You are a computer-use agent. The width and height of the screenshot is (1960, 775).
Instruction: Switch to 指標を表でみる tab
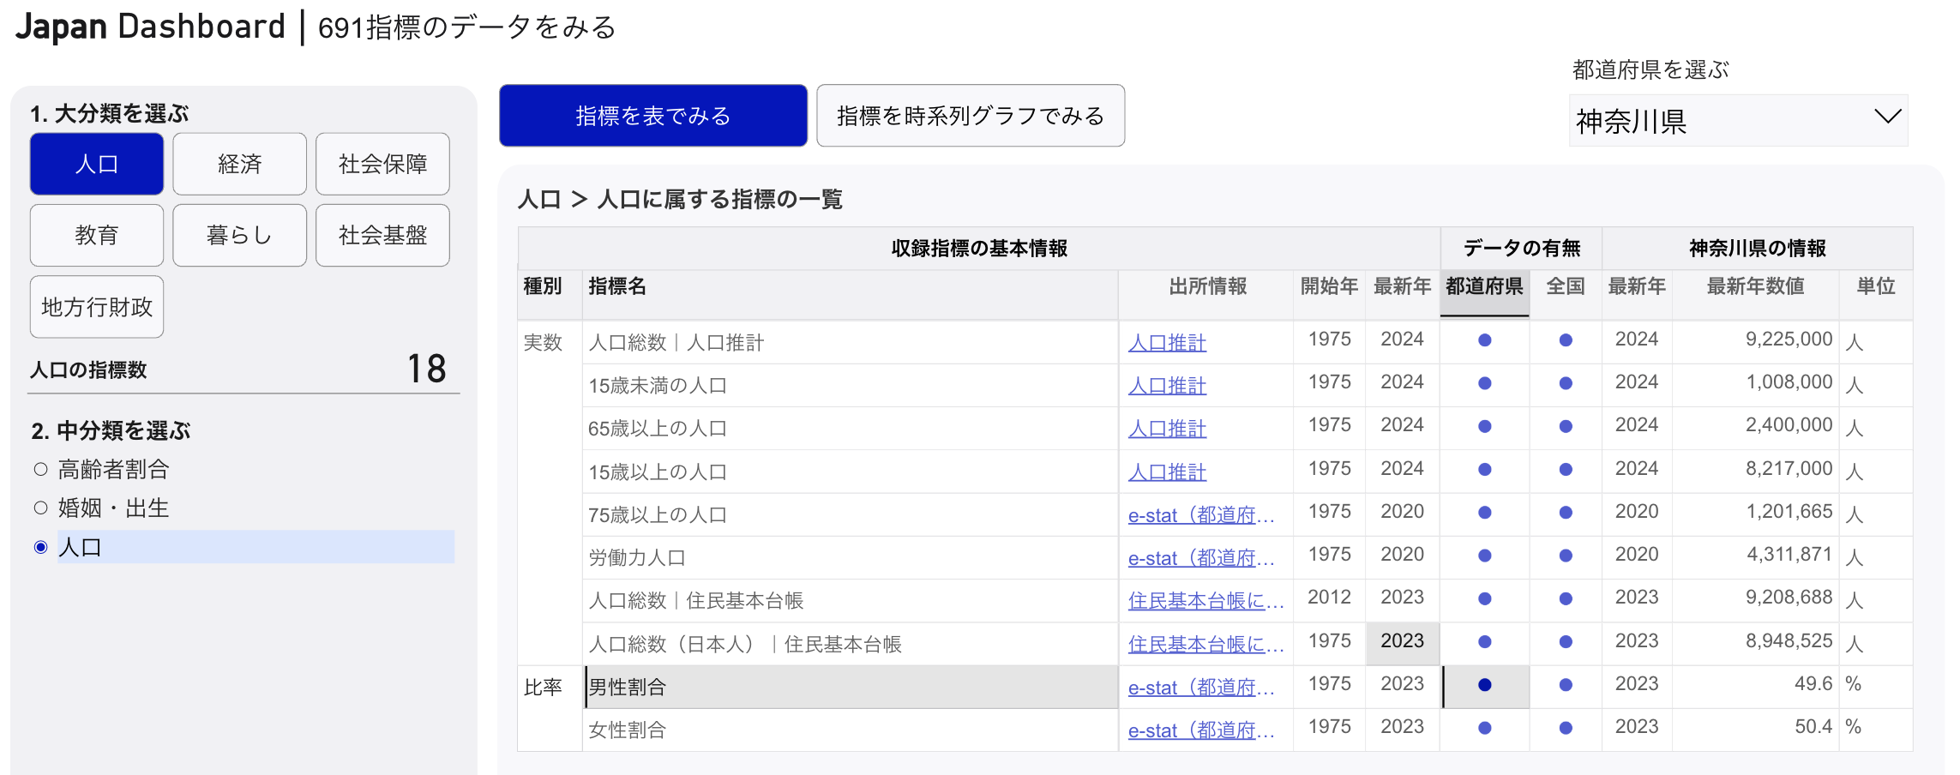653,116
